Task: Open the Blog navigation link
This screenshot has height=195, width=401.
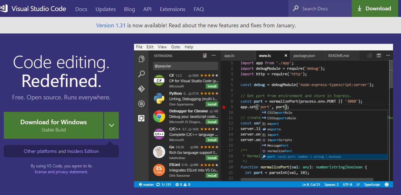Action: pyautogui.click(x=130, y=9)
